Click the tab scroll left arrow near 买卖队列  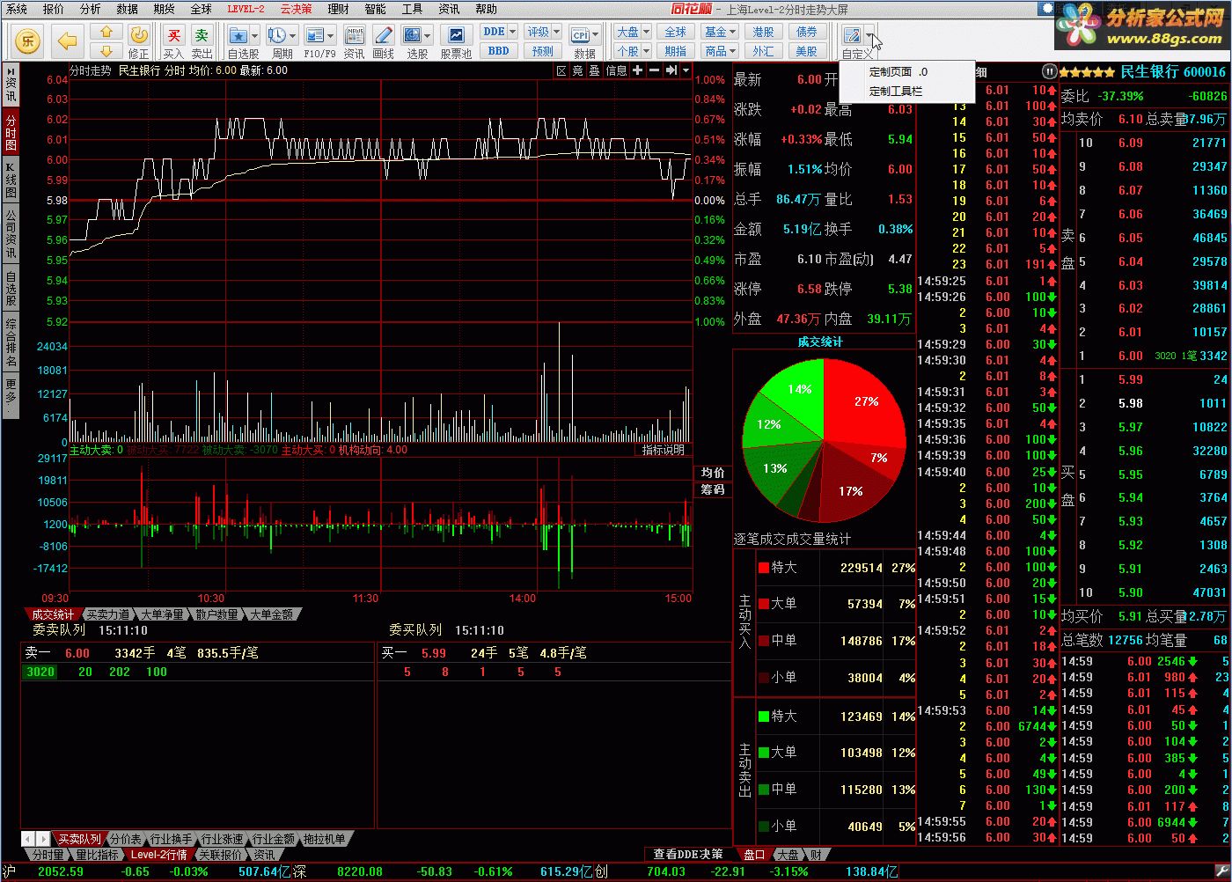[28, 839]
